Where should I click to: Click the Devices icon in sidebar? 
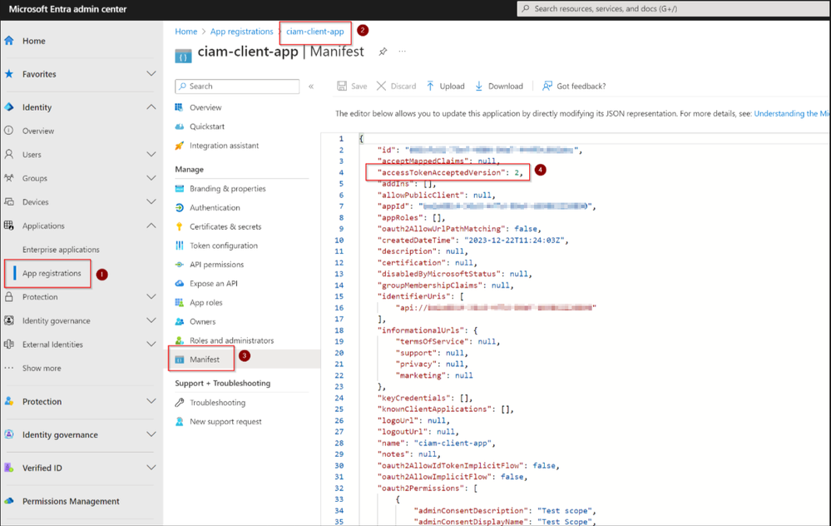click(9, 201)
